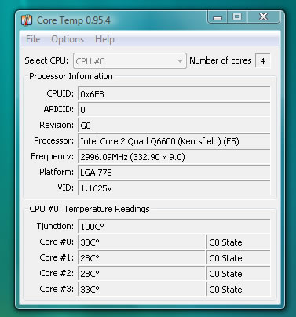Click the Core Temp thermometer title icon
This screenshot has width=296, height=317.
coord(27,20)
